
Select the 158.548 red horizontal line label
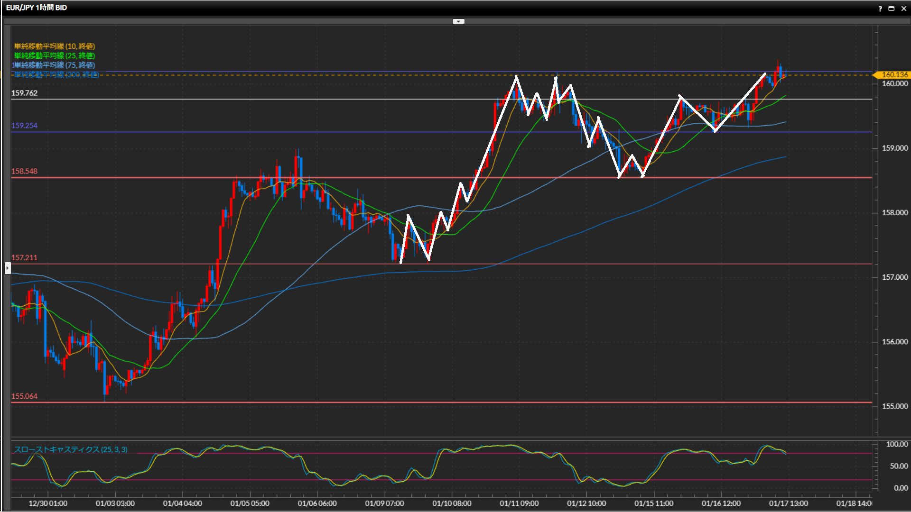tap(24, 171)
